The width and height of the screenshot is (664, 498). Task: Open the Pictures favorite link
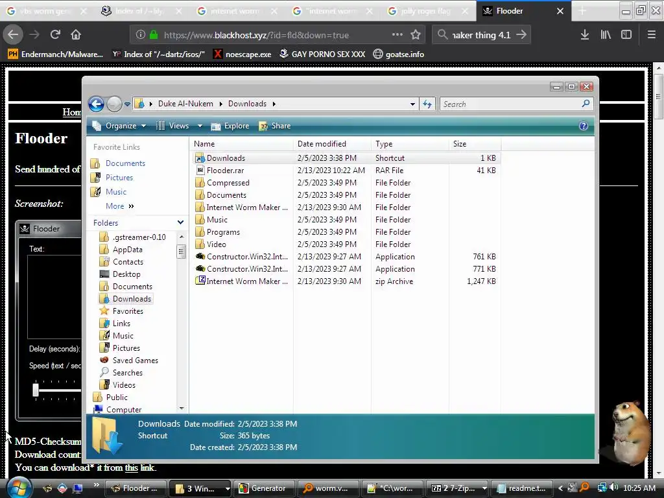[x=119, y=178]
